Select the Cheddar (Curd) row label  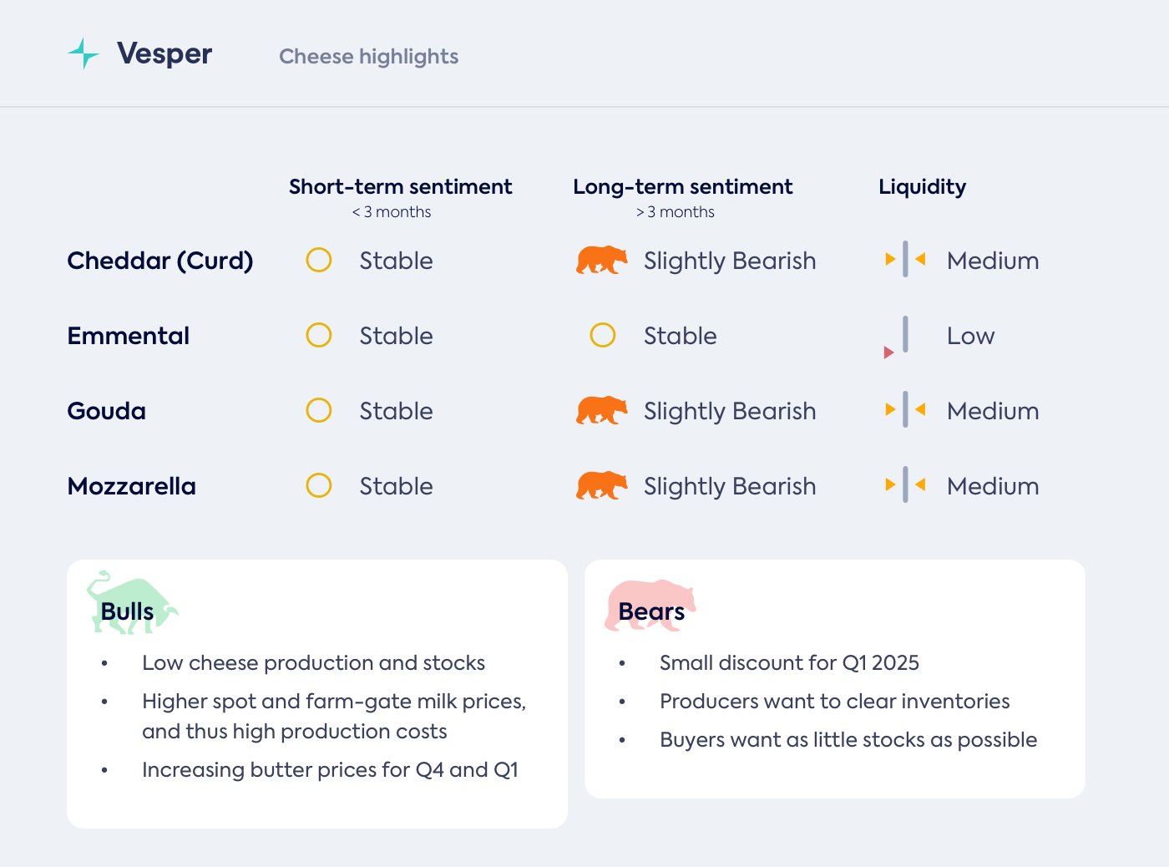(160, 261)
